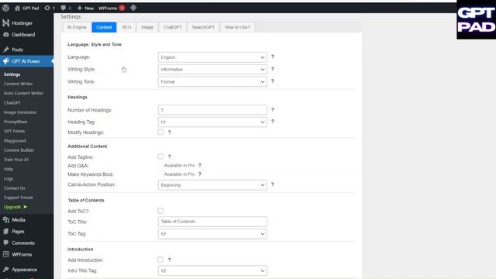The height and width of the screenshot is (279, 496).
Task: Open the Writing Tone dropdown
Action: tap(212, 81)
